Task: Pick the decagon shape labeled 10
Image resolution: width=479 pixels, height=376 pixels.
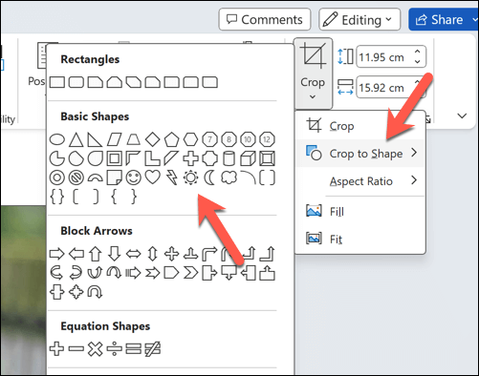Action: point(248,139)
